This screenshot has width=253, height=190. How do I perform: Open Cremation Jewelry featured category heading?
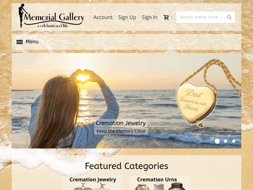pos(93,180)
